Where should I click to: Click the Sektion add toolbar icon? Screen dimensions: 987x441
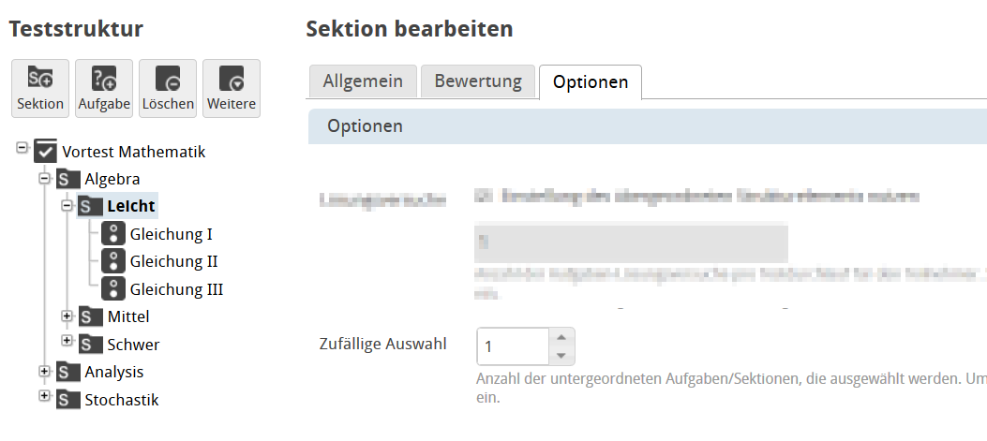pos(40,80)
